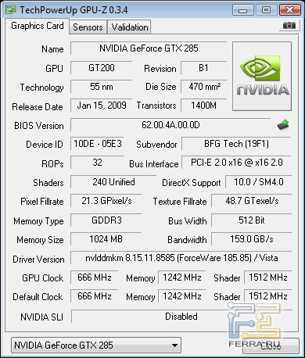This screenshot has height=358, width=305.
Task: Click the Bandwidth value 159.0 GB/s
Action: (252, 239)
